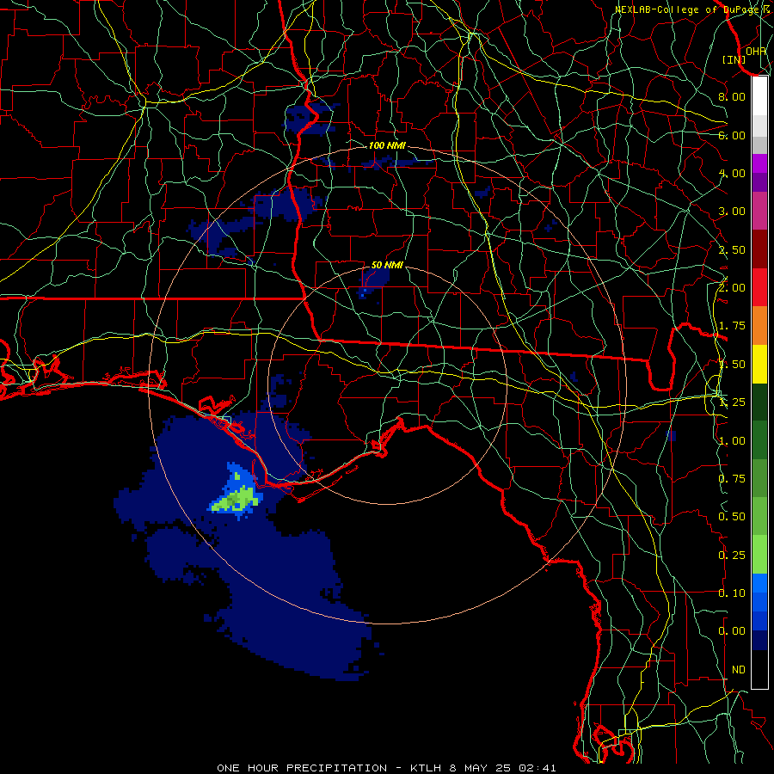
Task: Click the 0.10 scale value
Action: tap(732, 593)
